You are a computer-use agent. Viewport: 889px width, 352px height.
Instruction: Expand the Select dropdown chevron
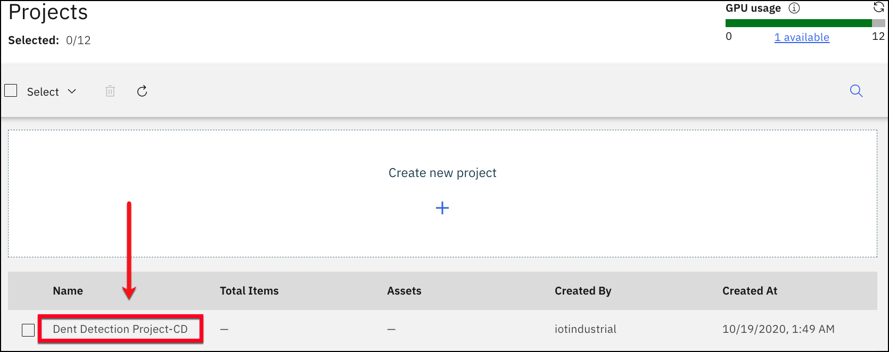[72, 91]
